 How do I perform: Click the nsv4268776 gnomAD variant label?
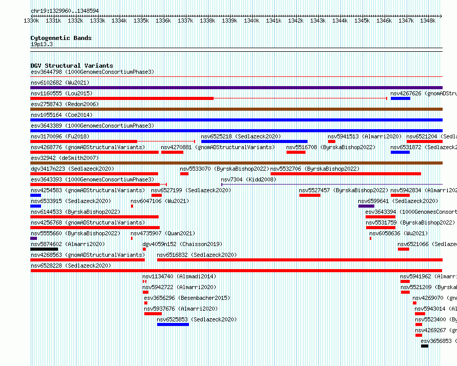pyautogui.click(x=88, y=147)
